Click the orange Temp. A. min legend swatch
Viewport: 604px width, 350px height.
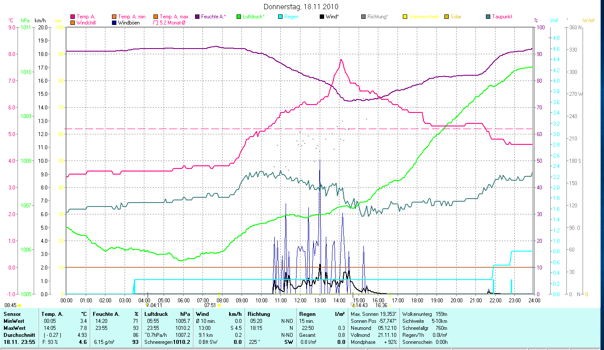(115, 17)
